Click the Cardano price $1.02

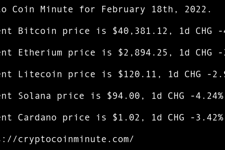pos(126,117)
